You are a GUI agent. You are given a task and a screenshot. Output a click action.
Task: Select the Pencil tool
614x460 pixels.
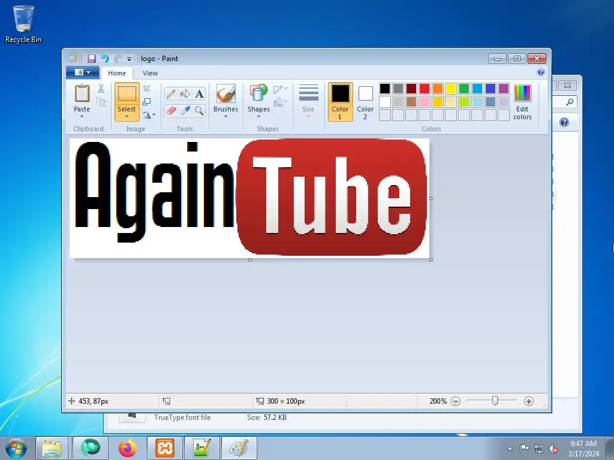tap(171, 93)
